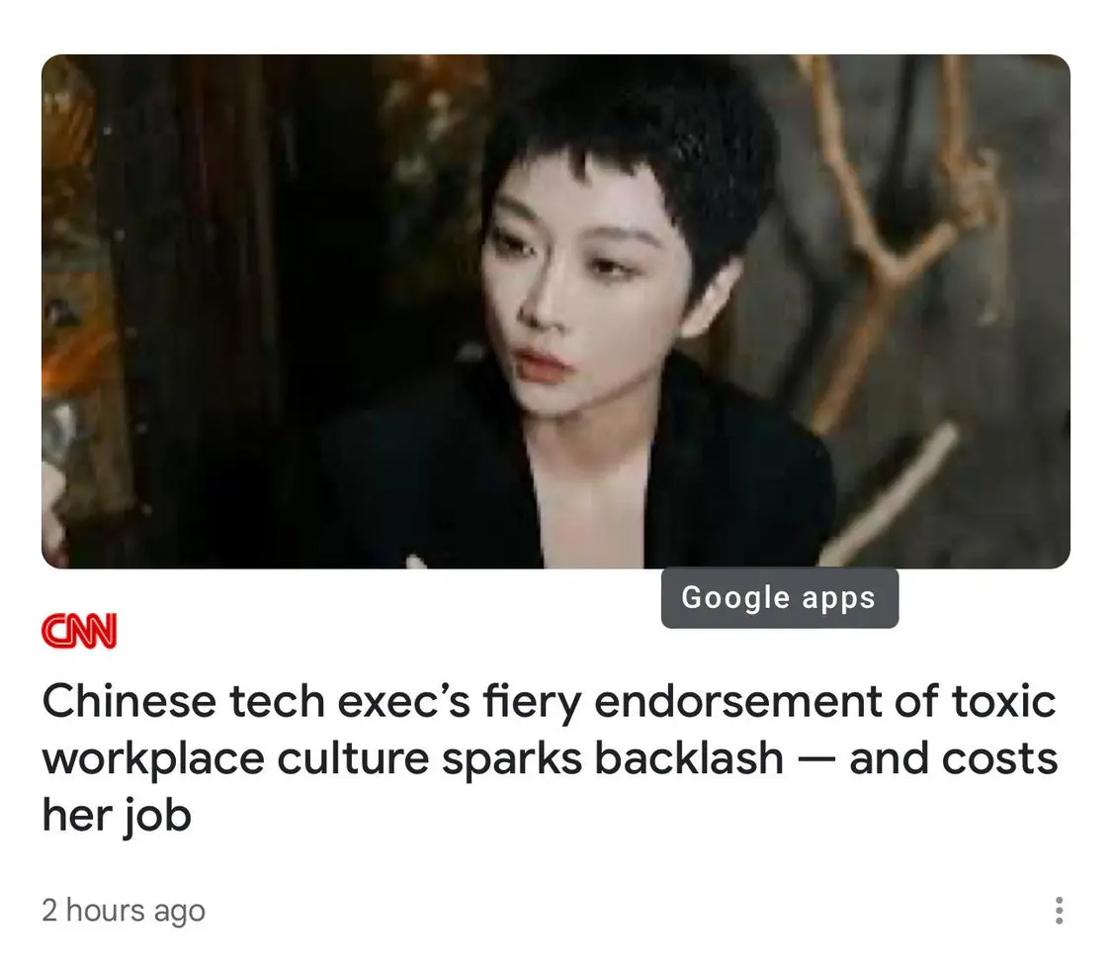Click the headline beginning 'Chinese tech exec's'
This screenshot has height=970, width=1112.
(550, 757)
